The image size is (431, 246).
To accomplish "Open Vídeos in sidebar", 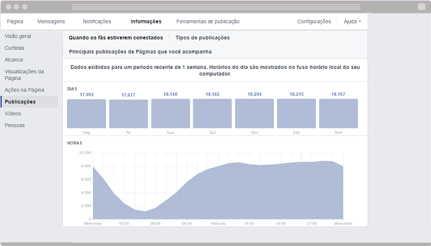I will (13, 113).
